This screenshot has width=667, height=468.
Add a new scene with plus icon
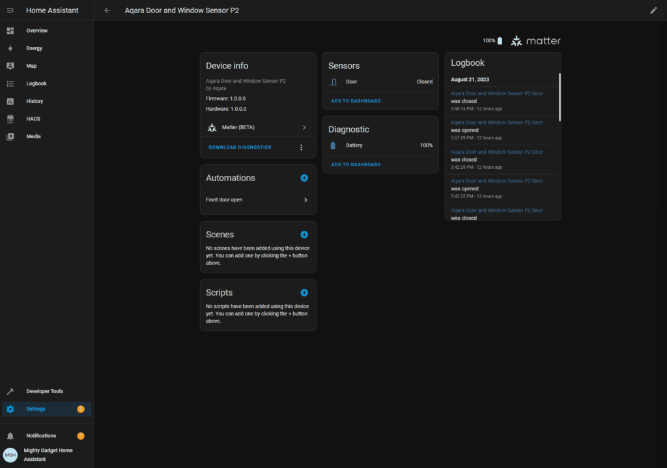pyautogui.click(x=304, y=235)
